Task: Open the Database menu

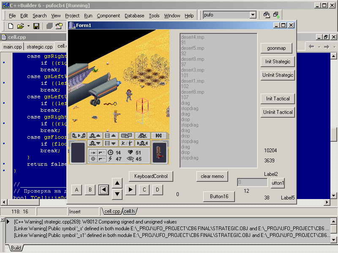Action: [134, 16]
